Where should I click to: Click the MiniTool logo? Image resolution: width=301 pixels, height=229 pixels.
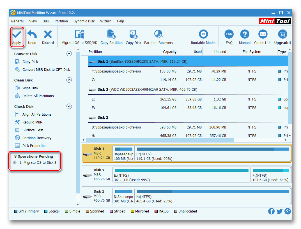275,21
